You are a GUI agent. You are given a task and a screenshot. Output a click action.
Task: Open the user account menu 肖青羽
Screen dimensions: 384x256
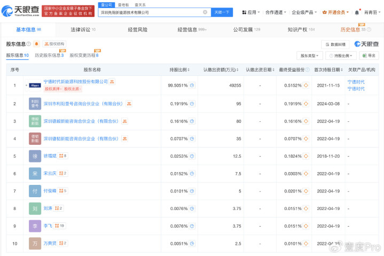(372, 12)
